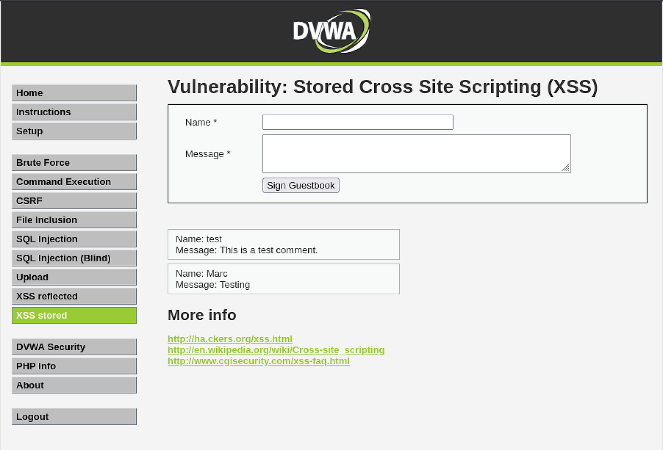Viewport: 663px width, 450px height.
Task: Click the 'Name *' form label
Action: pyautogui.click(x=201, y=122)
